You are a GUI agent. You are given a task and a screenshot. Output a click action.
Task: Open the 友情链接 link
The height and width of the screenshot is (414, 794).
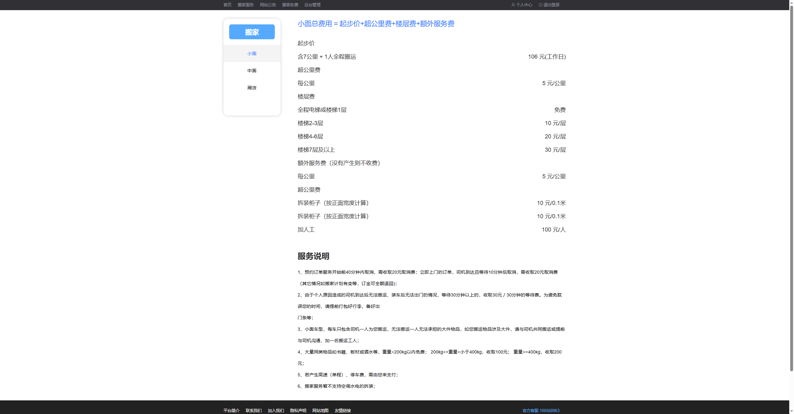342,410
